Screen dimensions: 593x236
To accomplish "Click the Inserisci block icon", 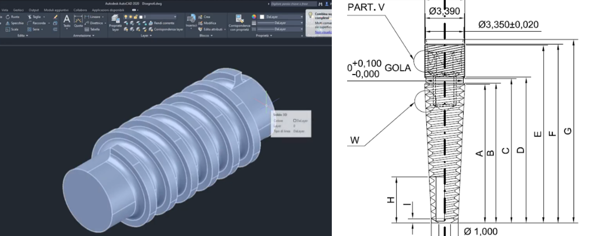I will tap(191, 22).
